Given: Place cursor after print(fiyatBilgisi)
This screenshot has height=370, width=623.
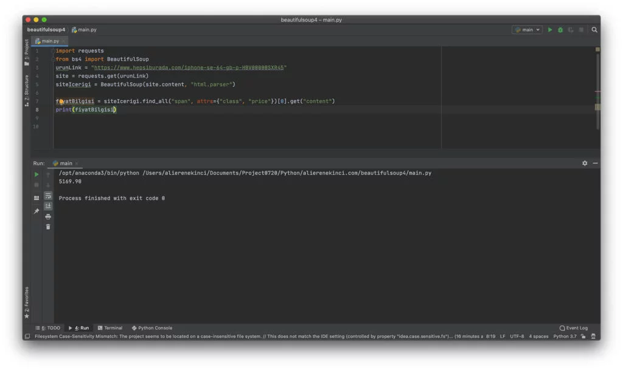Looking at the screenshot, I should pos(116,110).
